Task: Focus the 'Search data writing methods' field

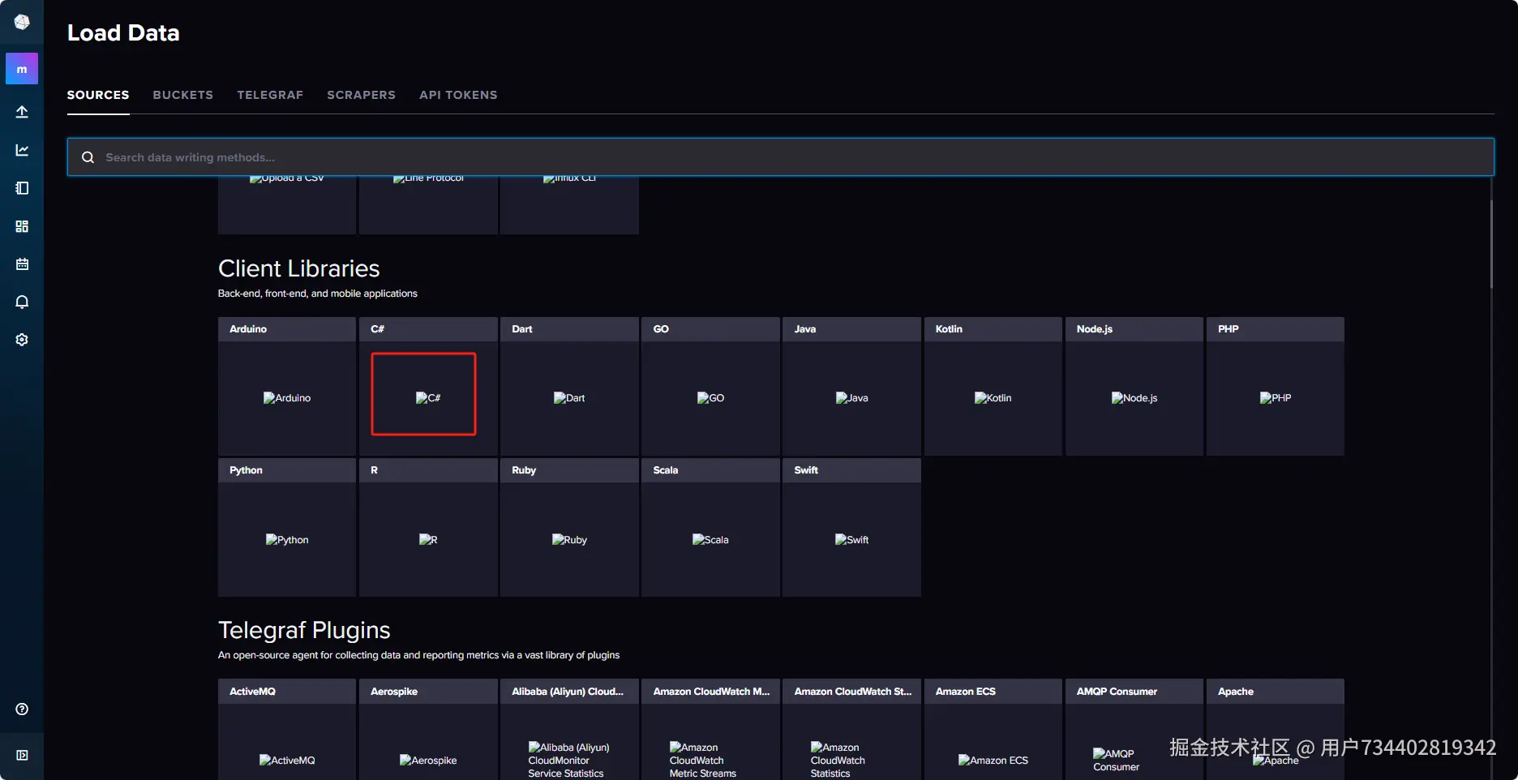Action: pos(780,157)
